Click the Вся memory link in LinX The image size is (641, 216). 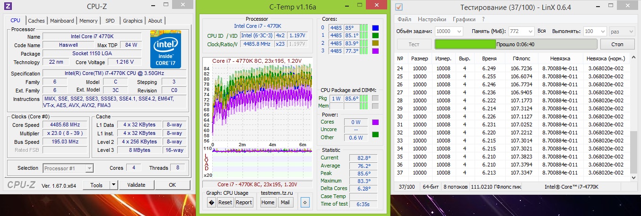542,31
